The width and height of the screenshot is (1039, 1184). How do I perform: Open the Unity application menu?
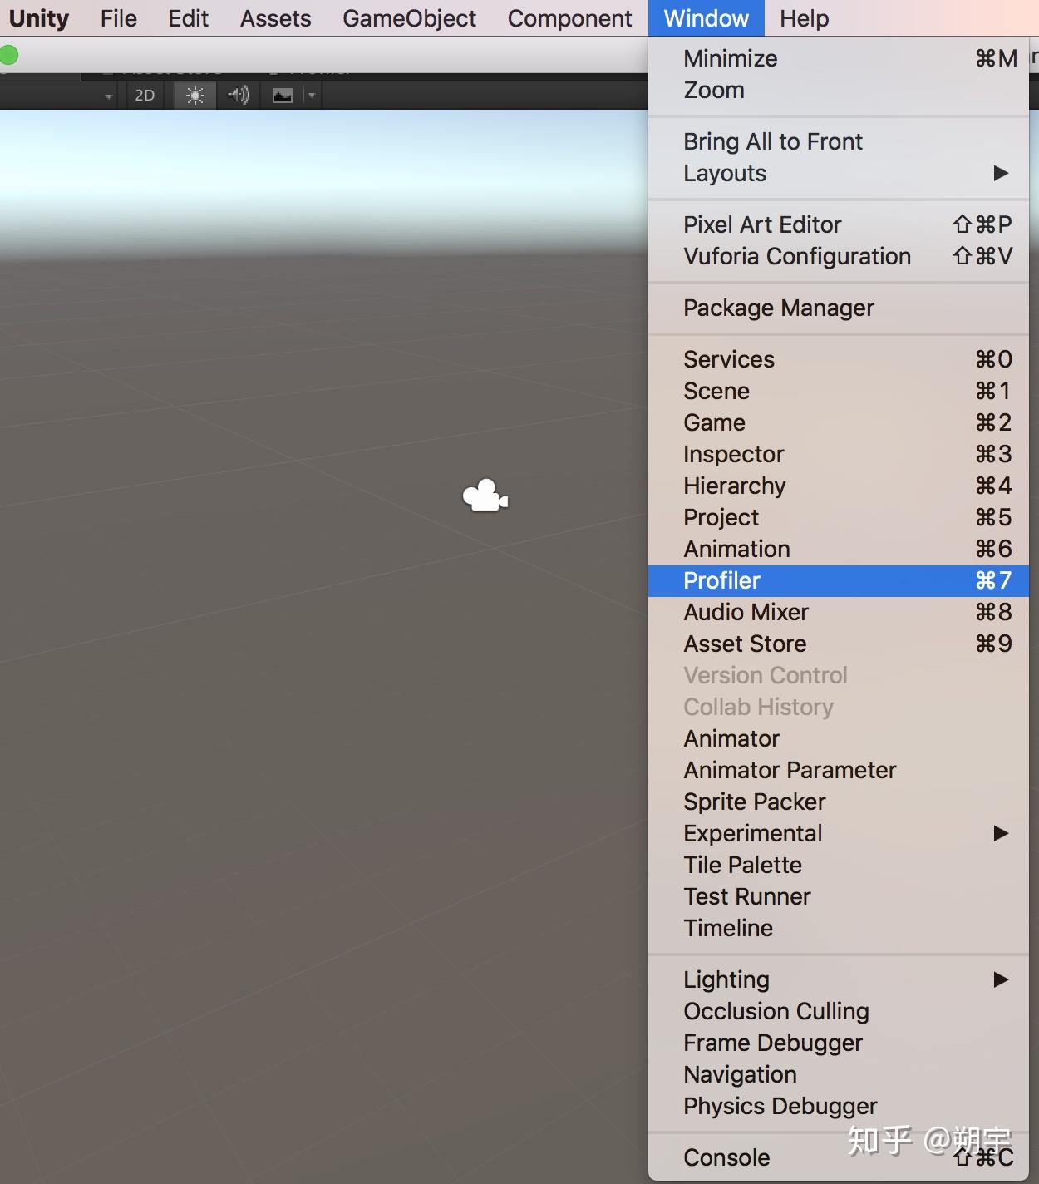pos(38,18)
